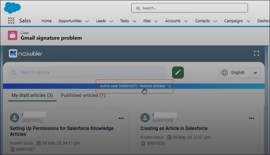Click the Gmail signature problem case title
Viewport: 270px width, 155px height.
tap(51, 38)
